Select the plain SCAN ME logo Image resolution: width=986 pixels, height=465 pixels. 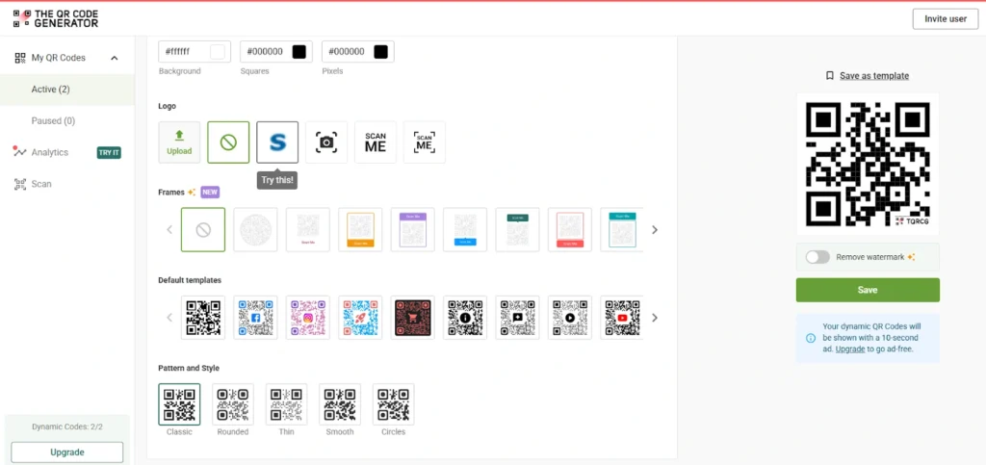tap(376, 142)
